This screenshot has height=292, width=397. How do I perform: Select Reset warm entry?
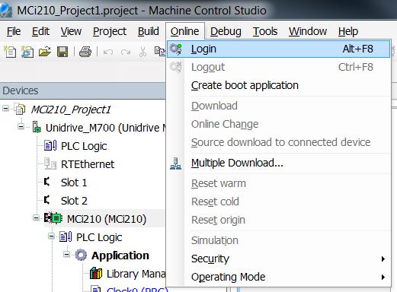pyautogui.click(x=278, y=183)
